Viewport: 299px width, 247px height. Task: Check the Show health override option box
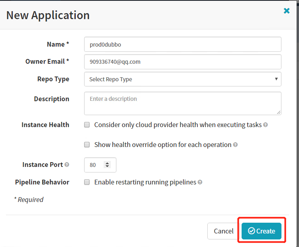87,145
